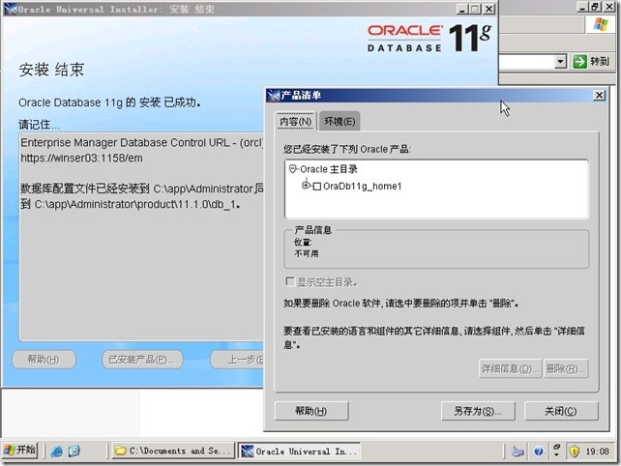Tick the OraDb11g_home1 checkbox
This screenshot has height=466, width=621.
tap(316, 186)
